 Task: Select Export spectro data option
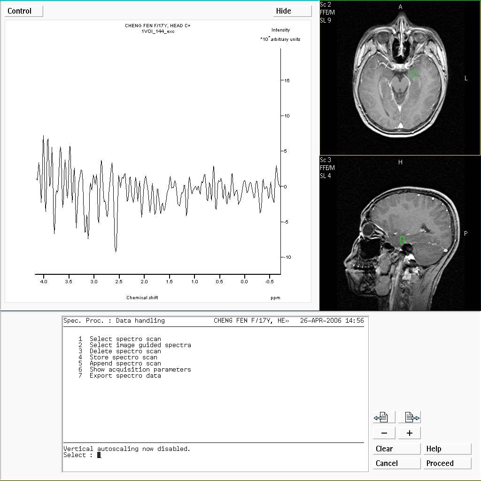[125, 375]
